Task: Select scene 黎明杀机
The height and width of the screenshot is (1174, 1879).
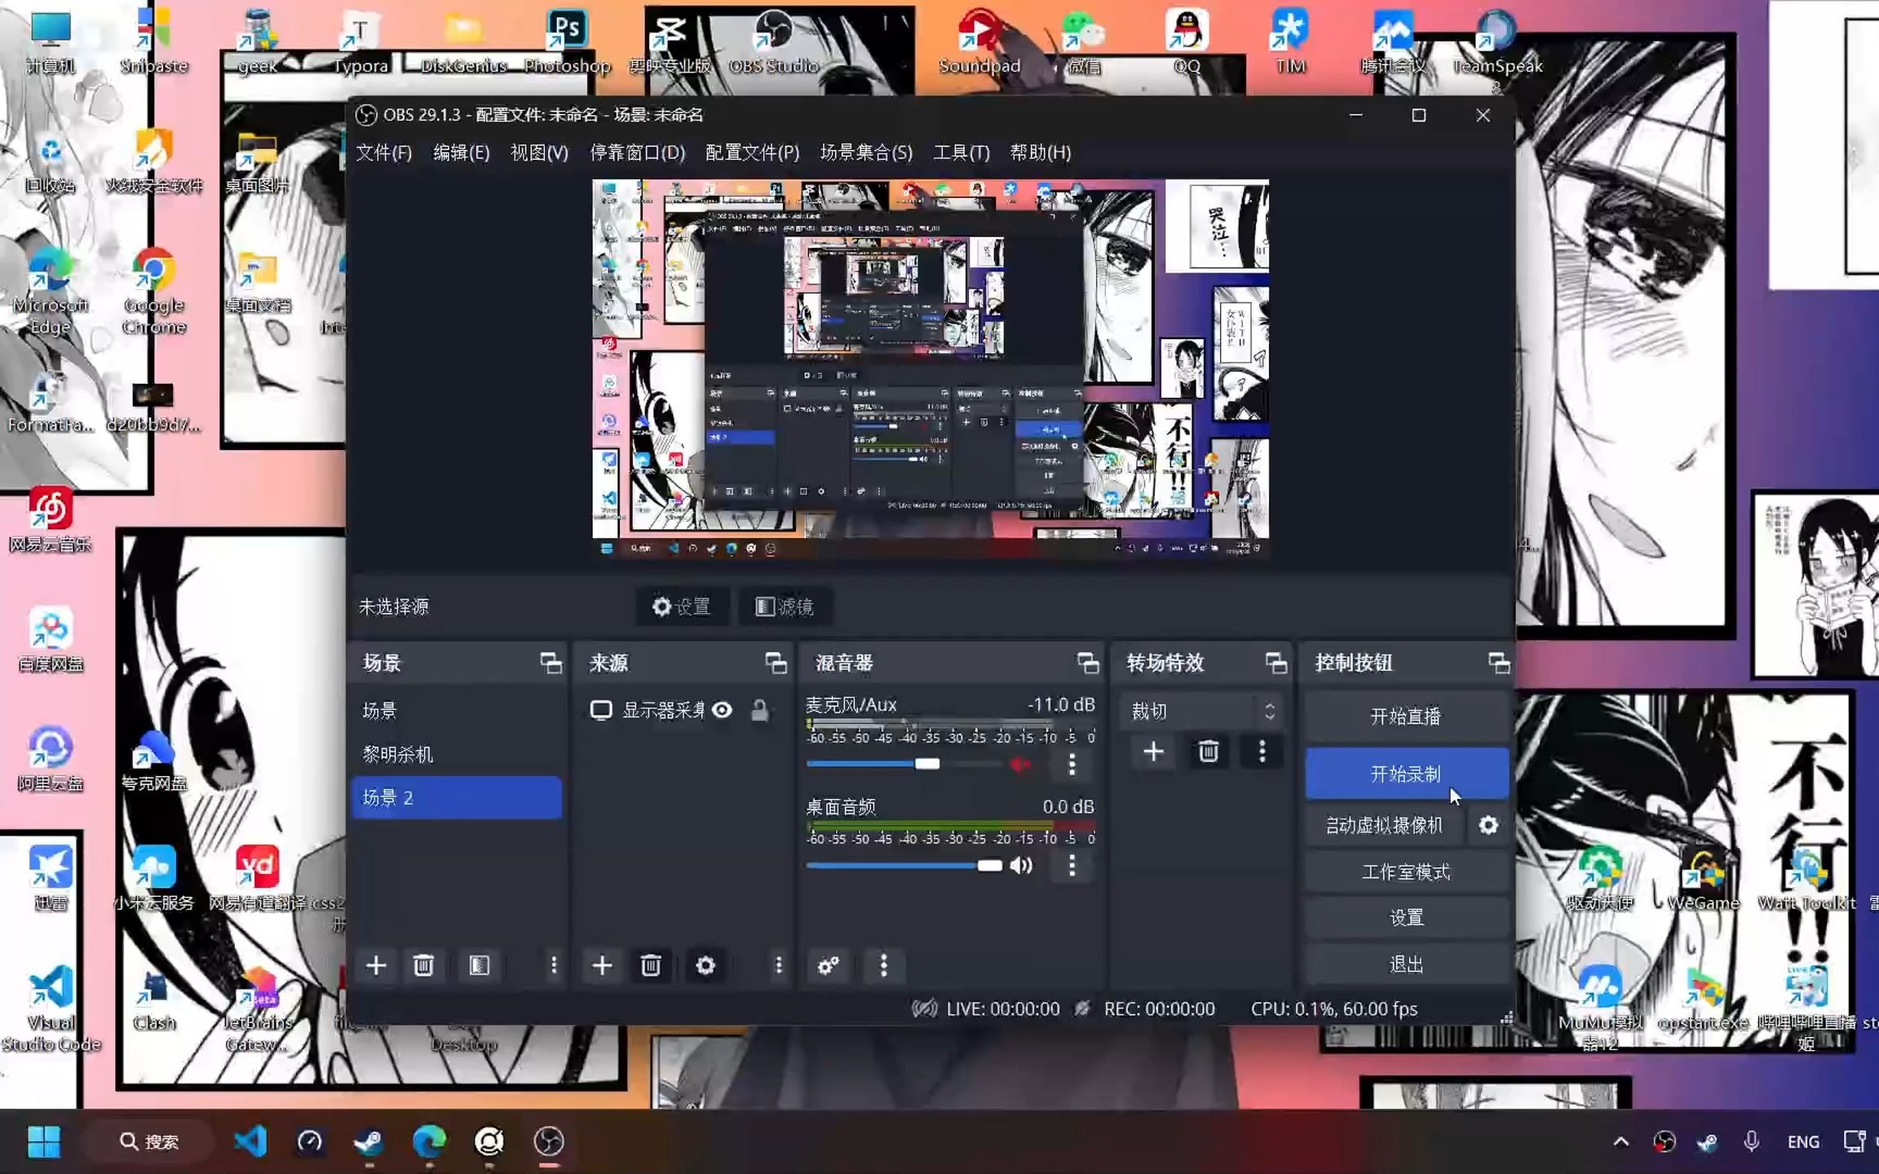Action: (457, 755)
